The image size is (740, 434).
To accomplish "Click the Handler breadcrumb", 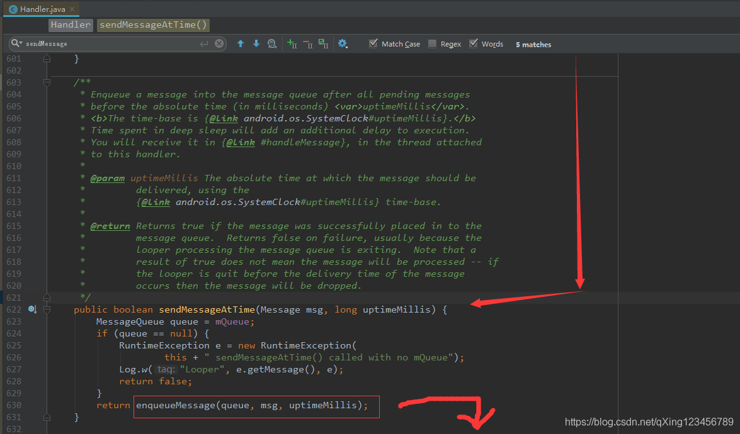I will point(71,25).
